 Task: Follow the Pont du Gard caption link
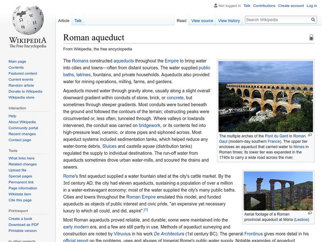(x=277, y=136)
